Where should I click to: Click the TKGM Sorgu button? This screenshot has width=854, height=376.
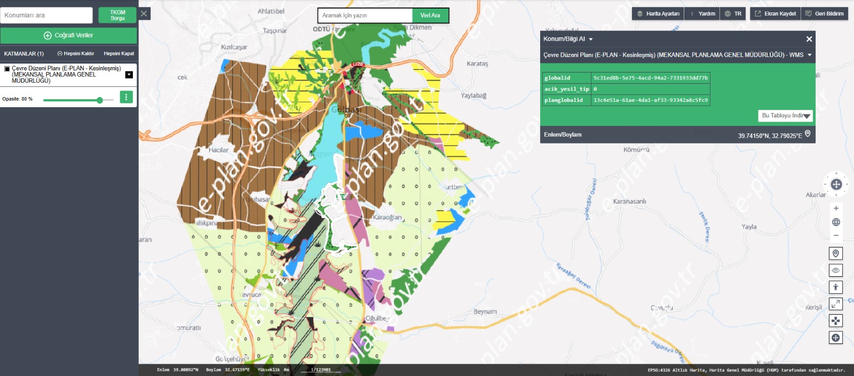[x=117, y=15]
